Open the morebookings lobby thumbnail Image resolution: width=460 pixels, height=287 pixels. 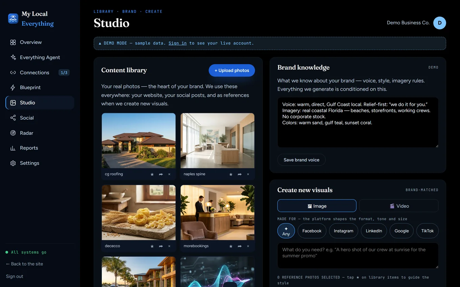[217, 212]
